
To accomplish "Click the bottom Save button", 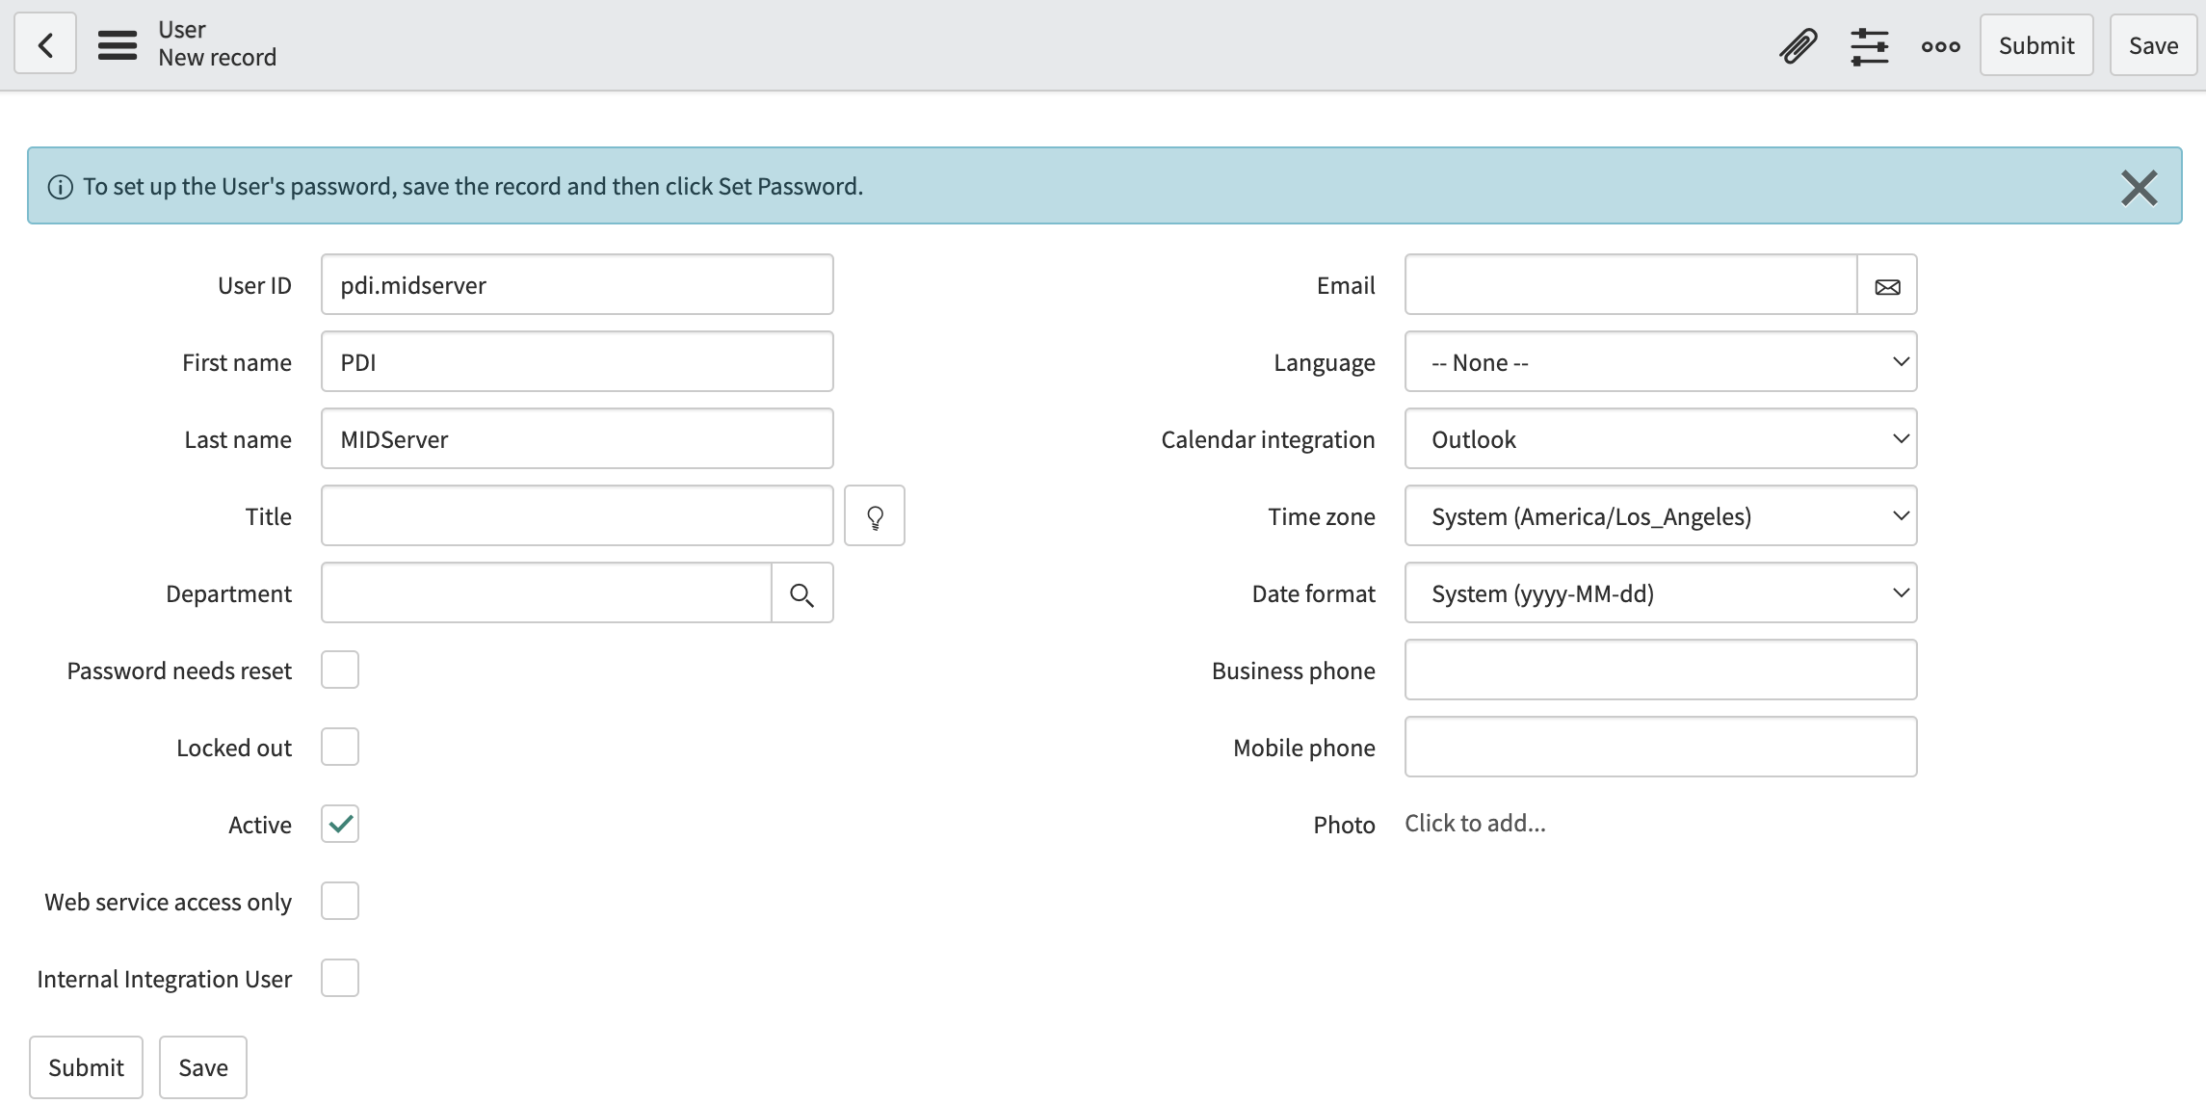I will click(203, 1067).
